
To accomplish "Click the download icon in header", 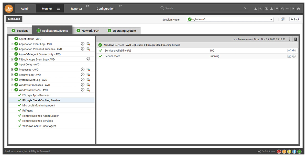I will click(277, 9).
